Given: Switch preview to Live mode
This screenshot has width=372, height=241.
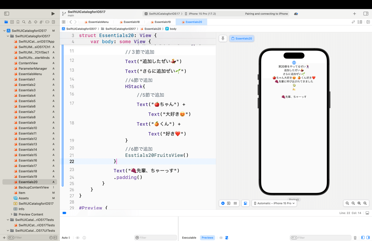Looking at the screenshot, I should [223, 203].
